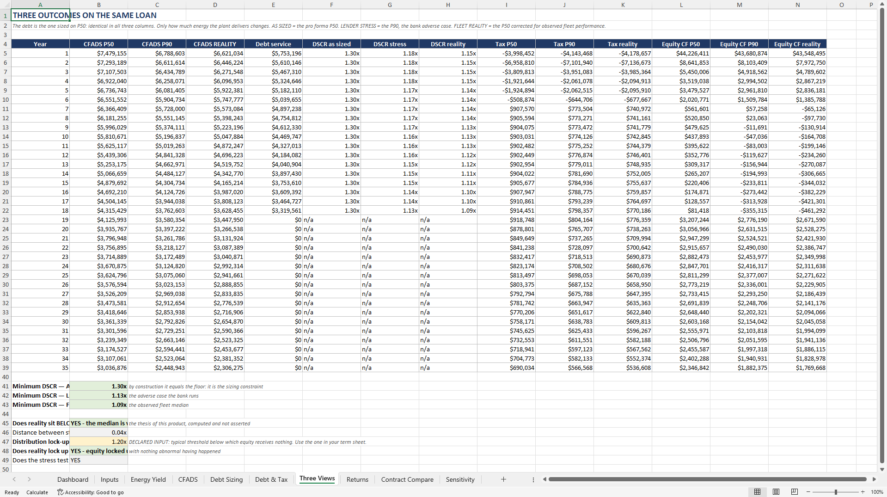Screen dimensions: 887x497
Task: Switch to Contract Compare sheet
Action: pos(407,479)
